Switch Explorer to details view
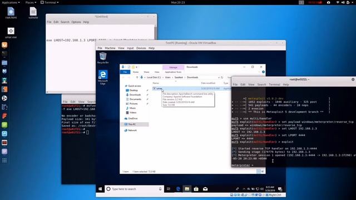The width and height of the screenshot is (356, 200). point(258,172)
